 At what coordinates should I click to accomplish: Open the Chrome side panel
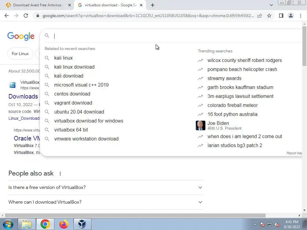281,16
